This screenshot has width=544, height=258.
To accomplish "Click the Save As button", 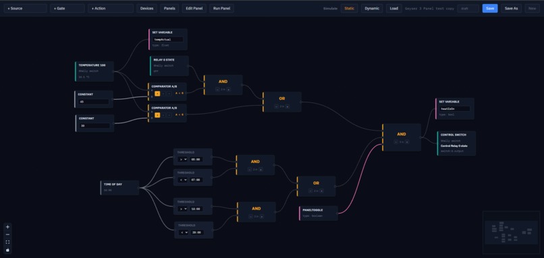I will (x=511, y=8).
